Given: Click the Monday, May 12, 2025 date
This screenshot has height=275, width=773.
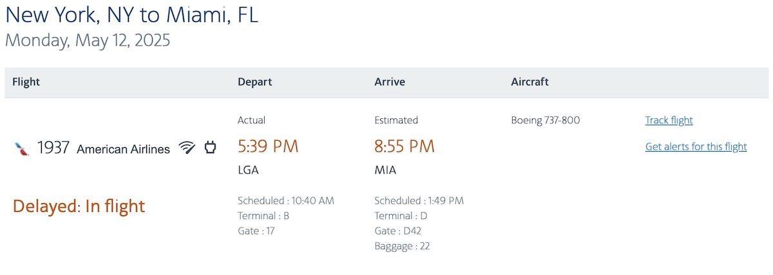Looking at the screenshot, I should click(x=88, y=40).
